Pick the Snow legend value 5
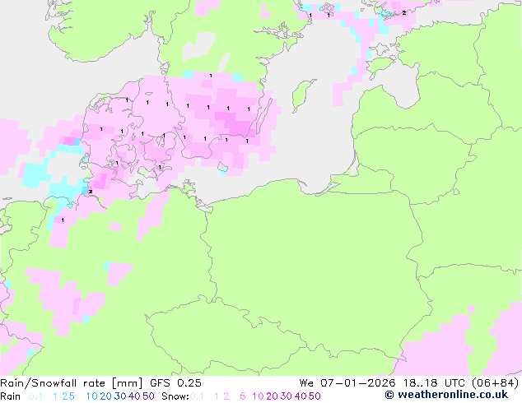This screenshot has height=403, width=522. [243, 396]
